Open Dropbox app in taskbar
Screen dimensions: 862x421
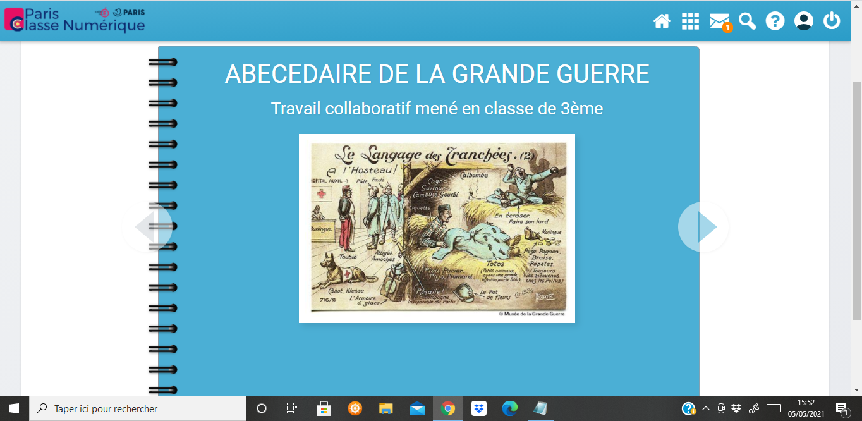pyautogui.click(x=479, y=408)
